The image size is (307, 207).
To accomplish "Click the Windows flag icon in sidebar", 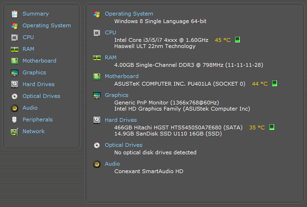I will point(15,26).
